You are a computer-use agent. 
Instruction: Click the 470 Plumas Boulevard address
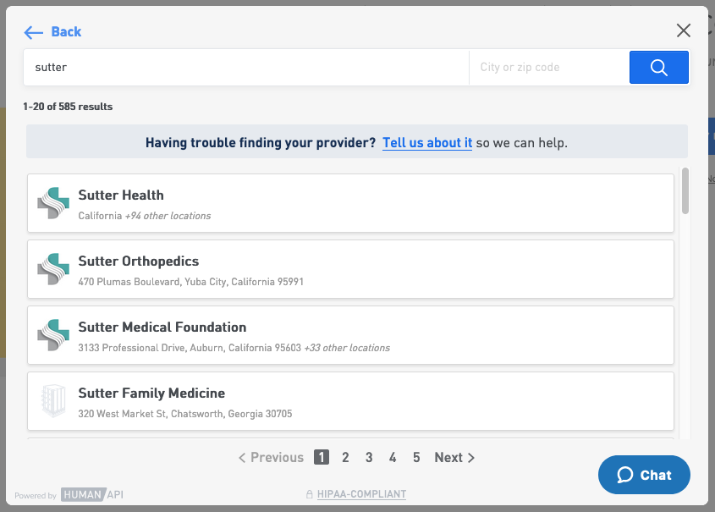pos(190,282)
